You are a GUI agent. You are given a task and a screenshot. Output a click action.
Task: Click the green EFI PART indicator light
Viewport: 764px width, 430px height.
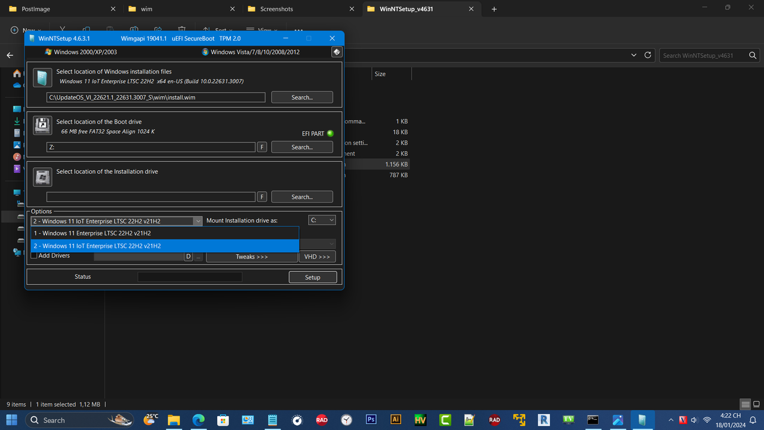click(x=330, y=133)
